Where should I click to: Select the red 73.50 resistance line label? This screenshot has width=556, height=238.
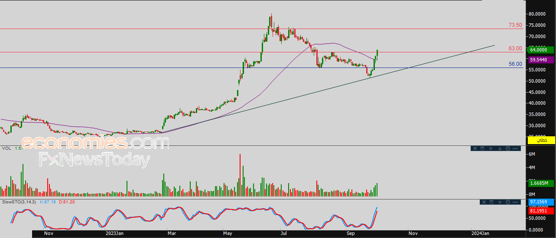515,25
